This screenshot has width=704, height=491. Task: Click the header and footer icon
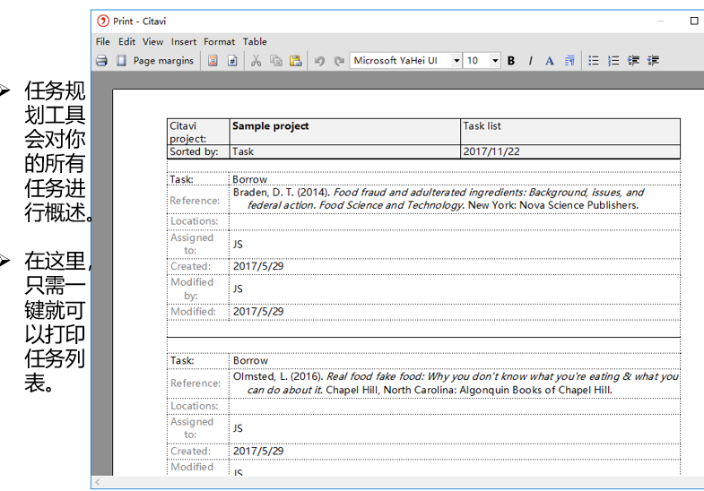pyautogui.click(x=213, y=61)
